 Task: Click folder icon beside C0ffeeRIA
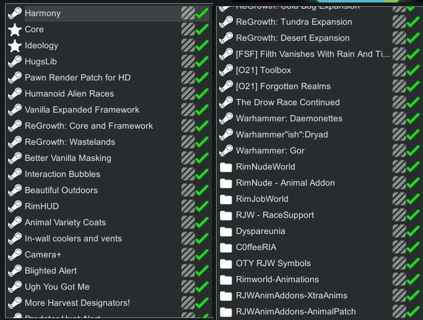[226, 248]
